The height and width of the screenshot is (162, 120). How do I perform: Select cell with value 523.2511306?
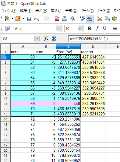[68, 119]
